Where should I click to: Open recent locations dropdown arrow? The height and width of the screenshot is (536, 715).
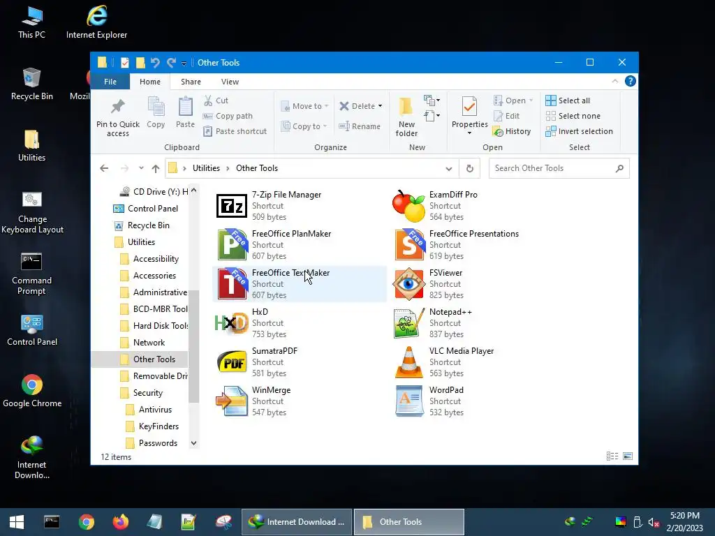pyautogui.click(x=141, y=168)
